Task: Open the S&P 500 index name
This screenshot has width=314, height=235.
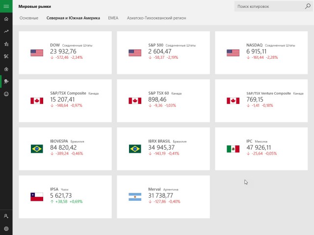Action: point(156,45)
